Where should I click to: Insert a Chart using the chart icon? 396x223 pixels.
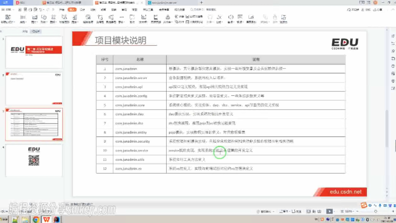click(x=75, y=17)
